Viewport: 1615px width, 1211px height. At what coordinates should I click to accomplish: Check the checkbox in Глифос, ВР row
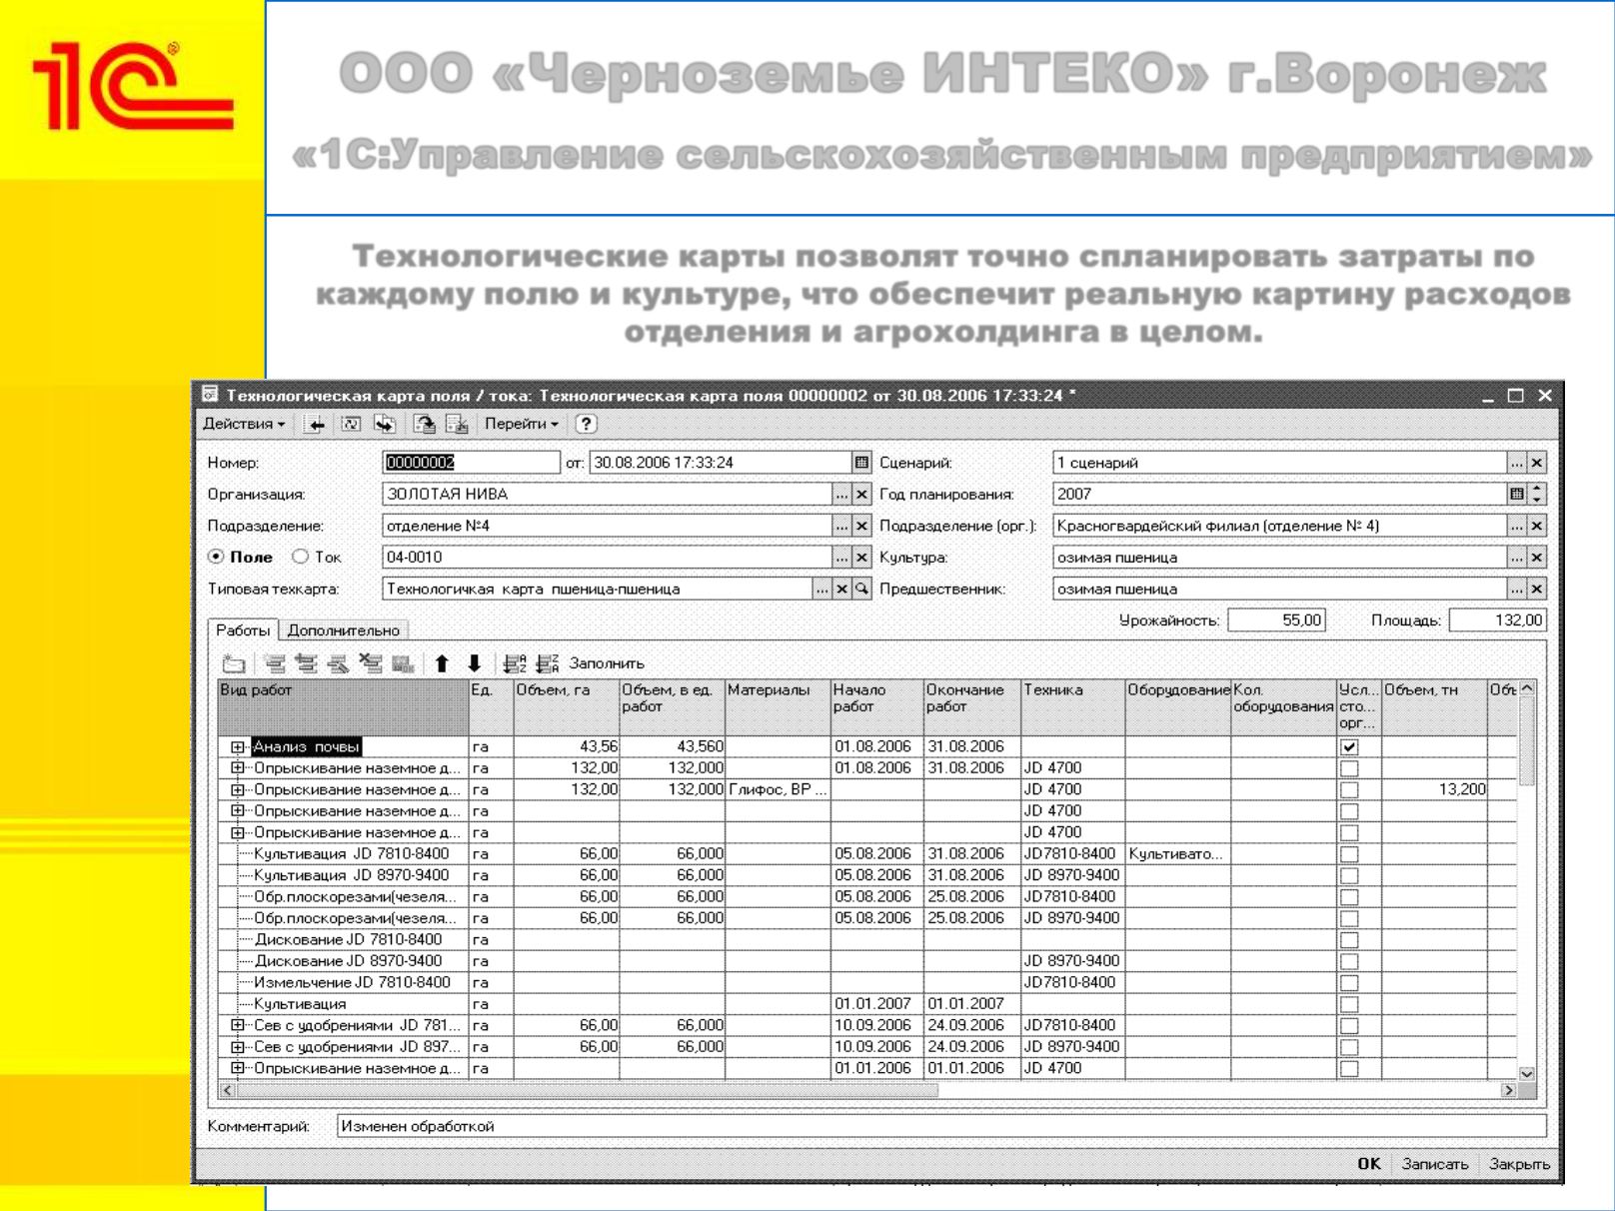1349,790
